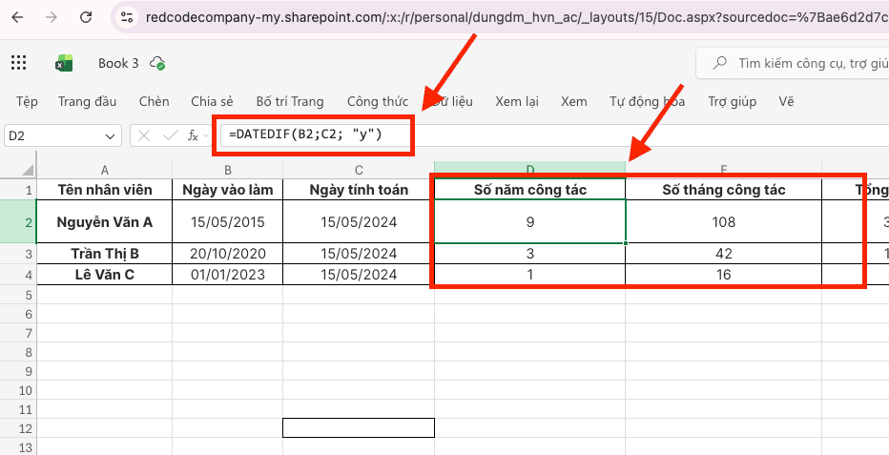
Task: Select cell containing Trần Thị B
Action: tap(104, 253)
